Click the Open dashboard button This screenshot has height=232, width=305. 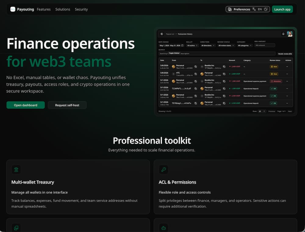[x=26, y=105]
